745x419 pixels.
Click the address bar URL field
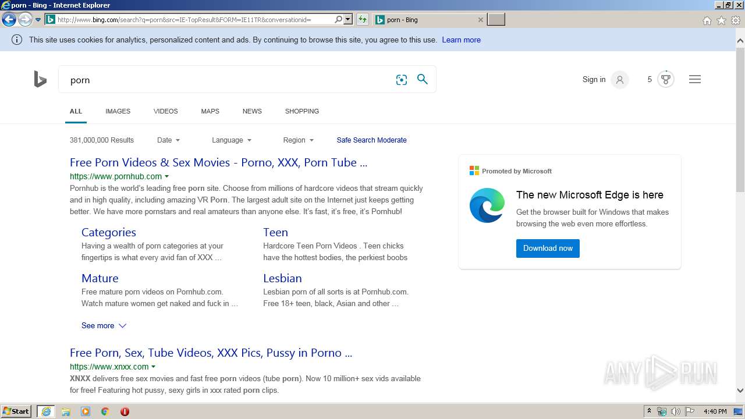(189, 20)
